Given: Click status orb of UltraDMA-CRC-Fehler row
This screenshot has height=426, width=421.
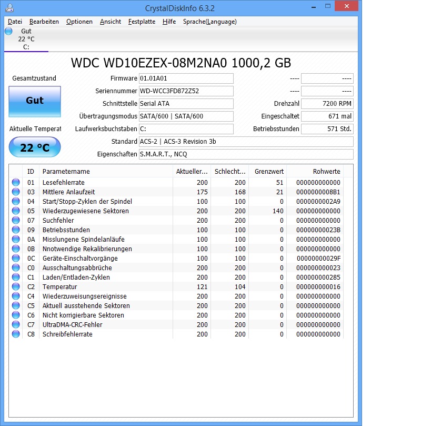Looking at the screenshot, I should [16, 324].
